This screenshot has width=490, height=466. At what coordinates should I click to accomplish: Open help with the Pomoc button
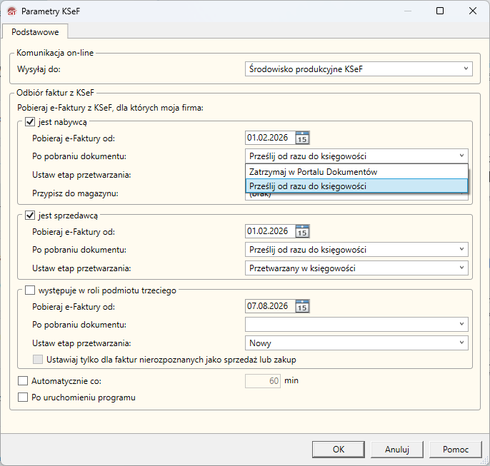tap(456, 450)
